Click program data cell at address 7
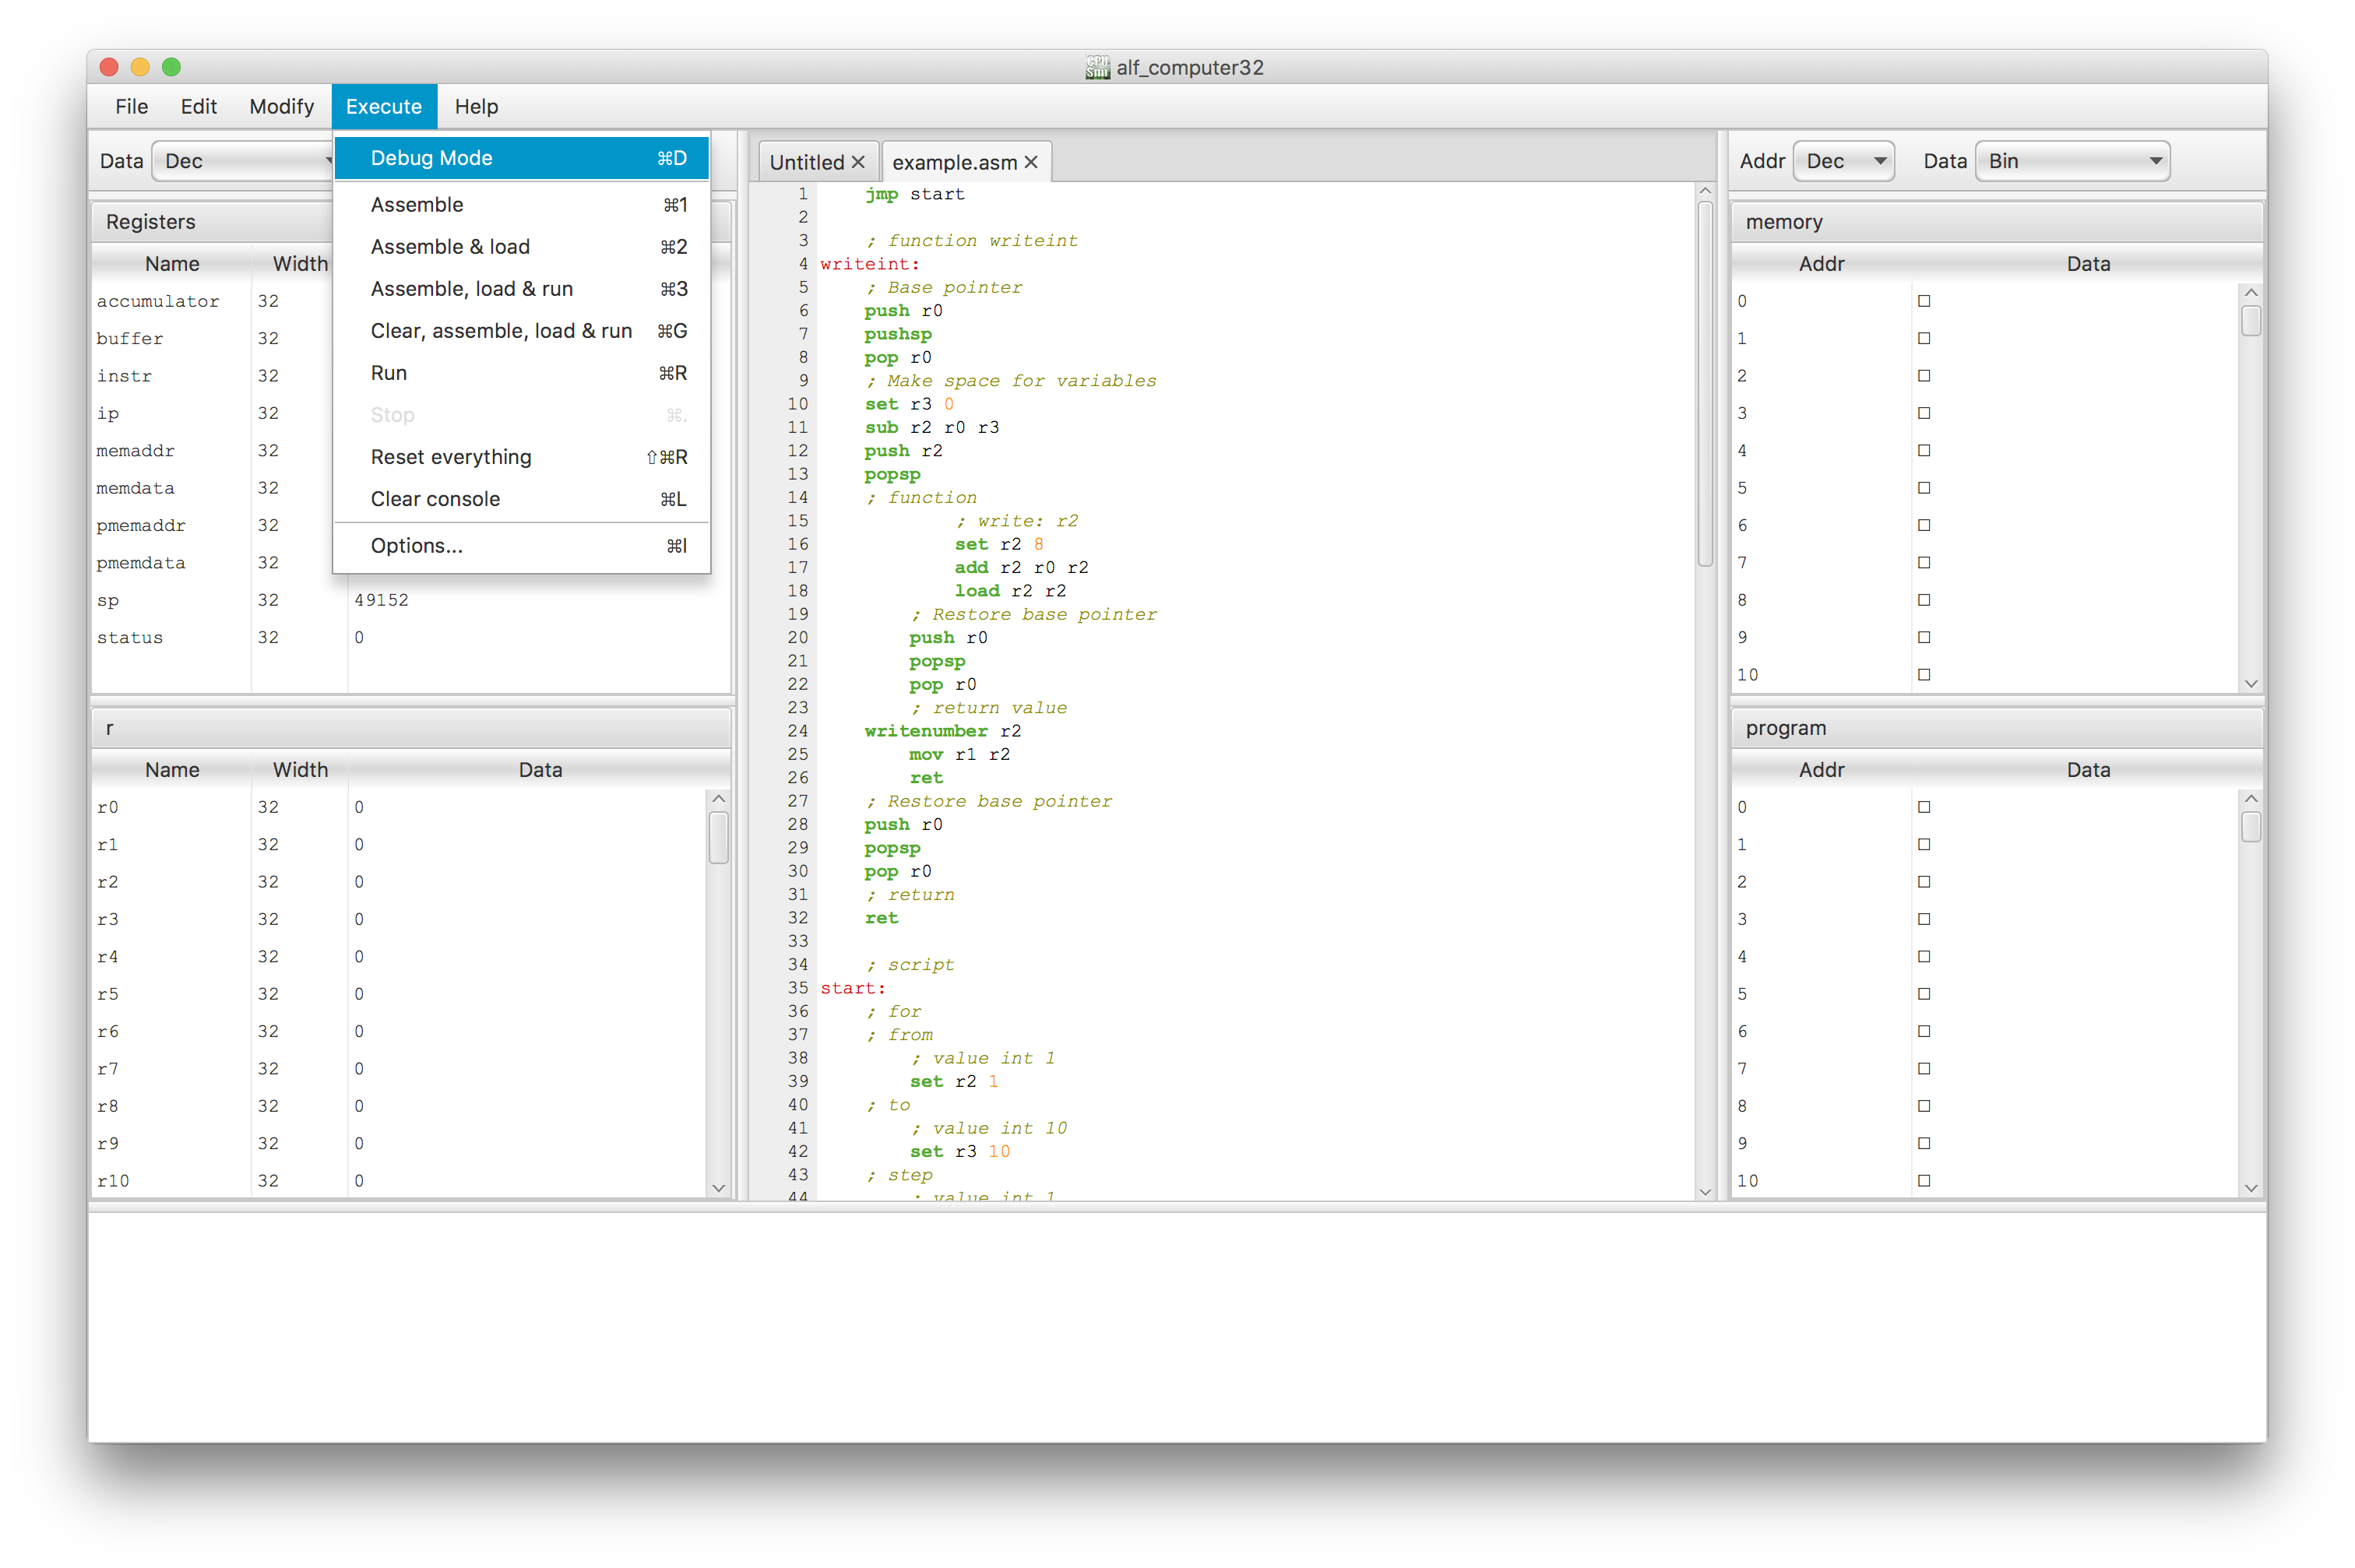Viewport: 2355px width, 1568px height. click(2074, 1069)
